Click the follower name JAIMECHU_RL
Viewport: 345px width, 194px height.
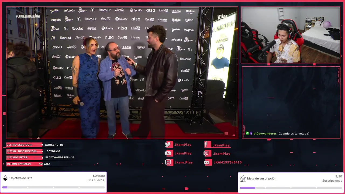pos(54,145)
